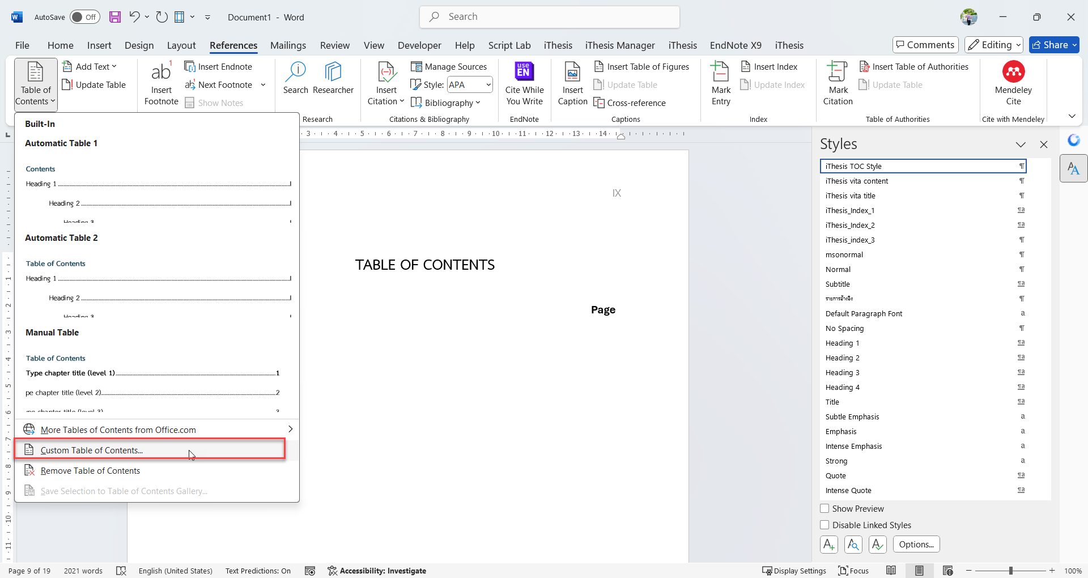Screen dimensions: 1088x578
Task: Switch to Read Mode view icon
Action: (891, 571)
